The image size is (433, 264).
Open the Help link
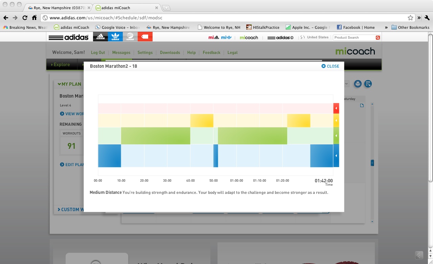coord(191,53)
